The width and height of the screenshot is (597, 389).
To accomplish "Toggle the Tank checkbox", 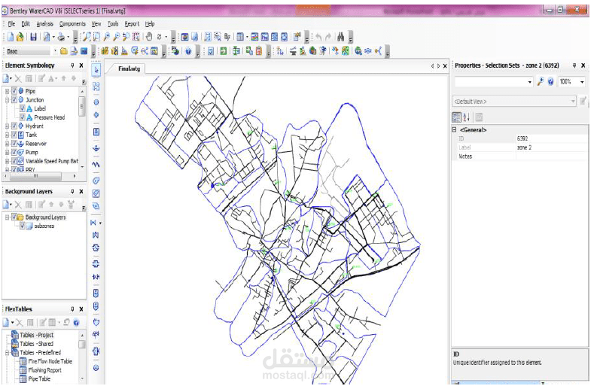I will (x=14, y=135).
